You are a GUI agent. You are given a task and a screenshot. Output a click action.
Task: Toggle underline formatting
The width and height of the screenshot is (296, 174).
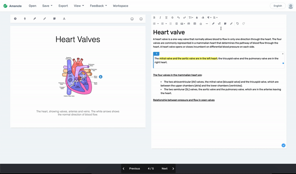tap(166, 17)
